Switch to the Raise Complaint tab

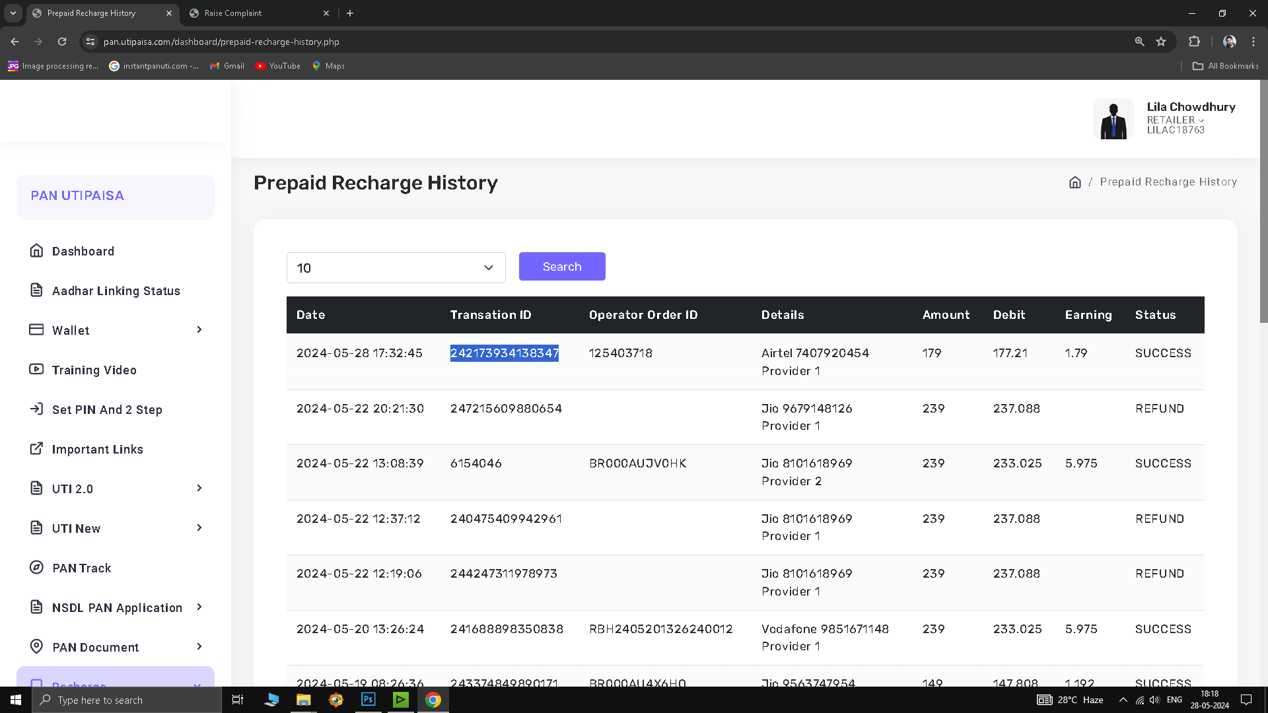pos(233,13)
